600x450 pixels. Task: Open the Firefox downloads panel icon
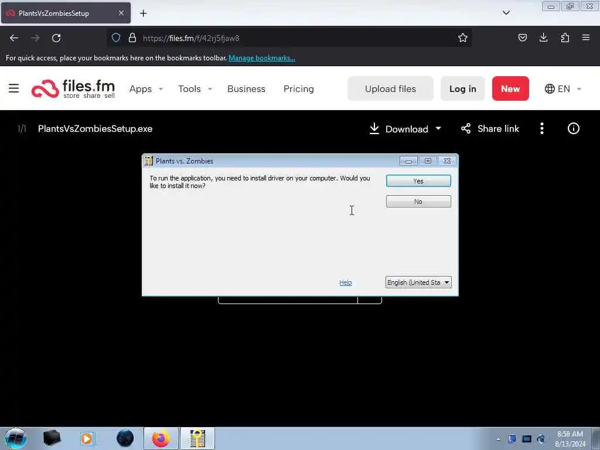[x=543, y=37]
